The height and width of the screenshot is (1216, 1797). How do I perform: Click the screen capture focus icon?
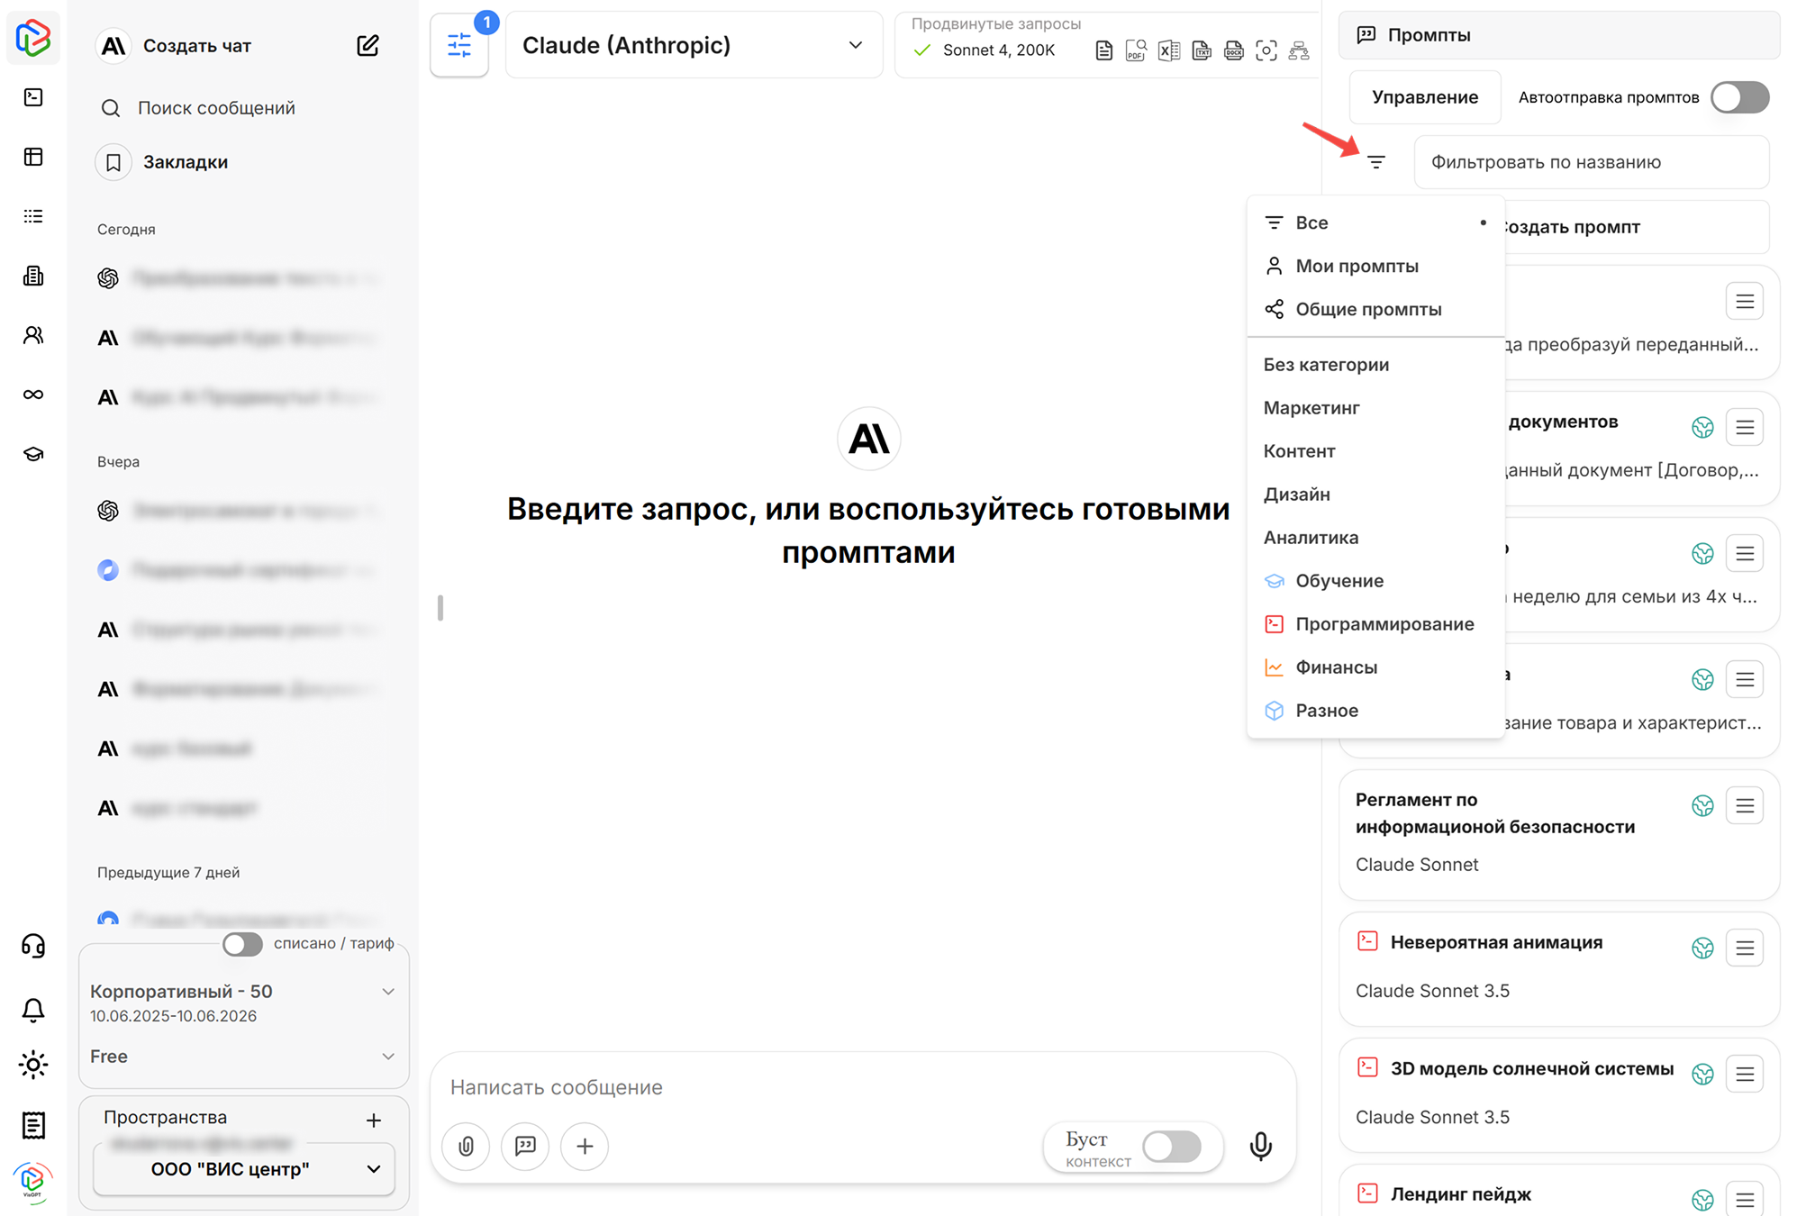1266,51
